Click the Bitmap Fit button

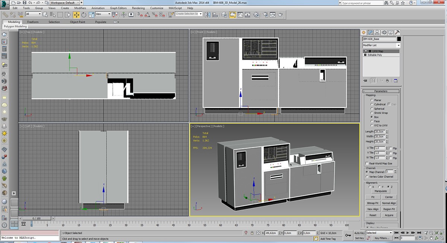tap(373, 203)
